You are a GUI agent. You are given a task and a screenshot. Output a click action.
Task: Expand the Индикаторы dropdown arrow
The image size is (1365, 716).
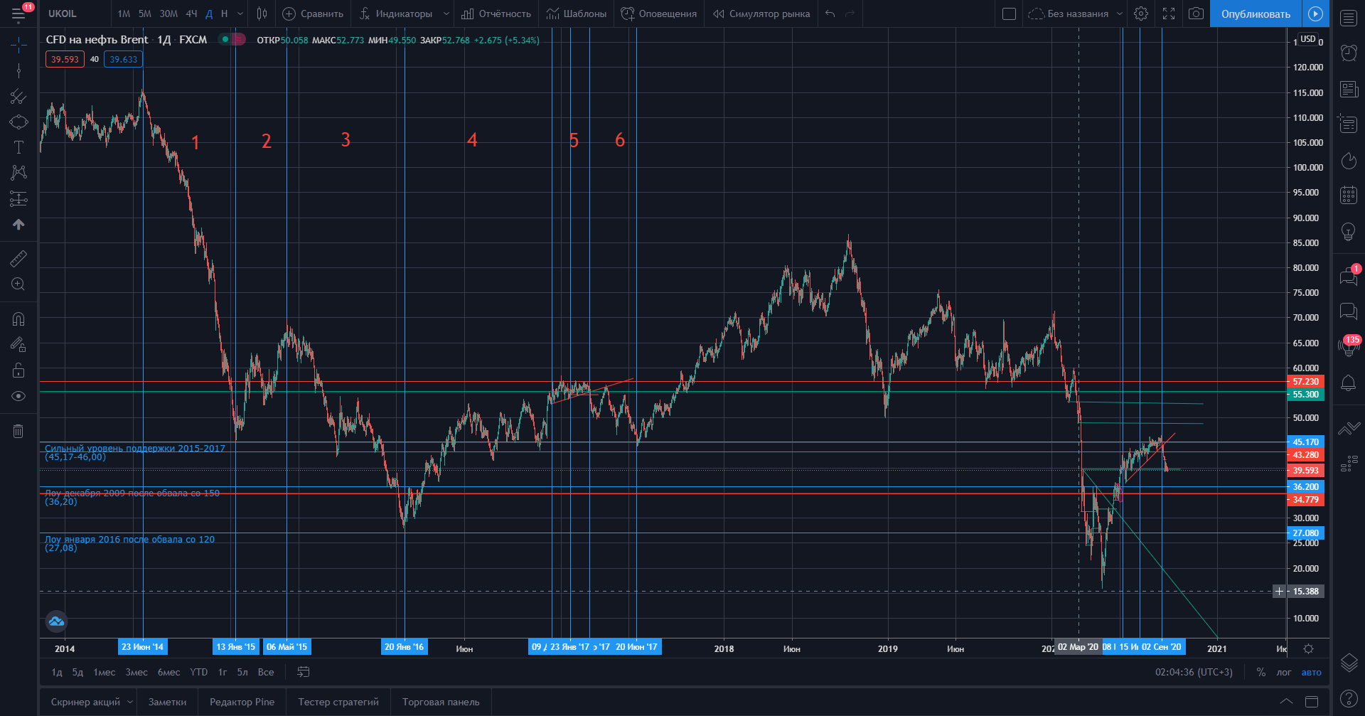pos(446,14)
